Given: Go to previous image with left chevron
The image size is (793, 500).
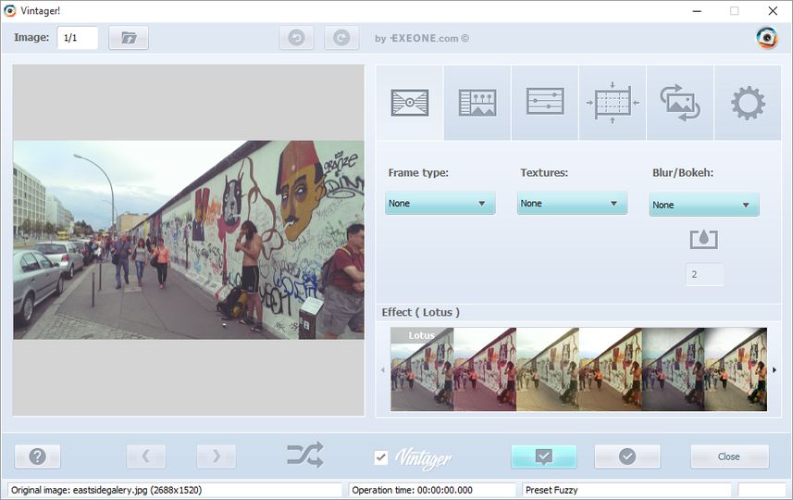Looking at the screenshot, I should click(145, 456).
